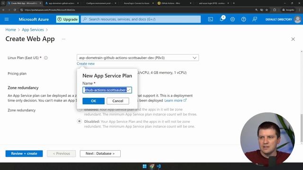Open the notifications bell with badge 4
The image size is (303, 170).
coord(222,19)
